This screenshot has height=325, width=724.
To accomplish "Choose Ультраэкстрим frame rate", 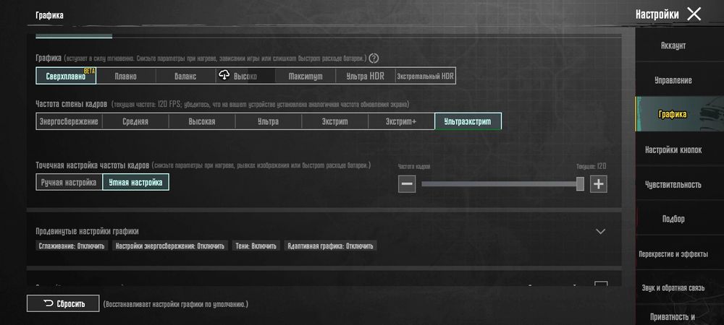I will 468,121.
